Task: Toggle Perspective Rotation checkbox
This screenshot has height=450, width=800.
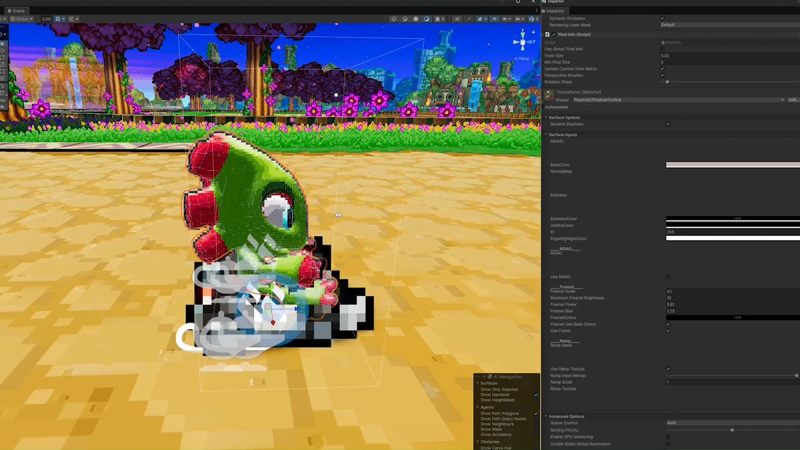Action: tap(662, 75)
